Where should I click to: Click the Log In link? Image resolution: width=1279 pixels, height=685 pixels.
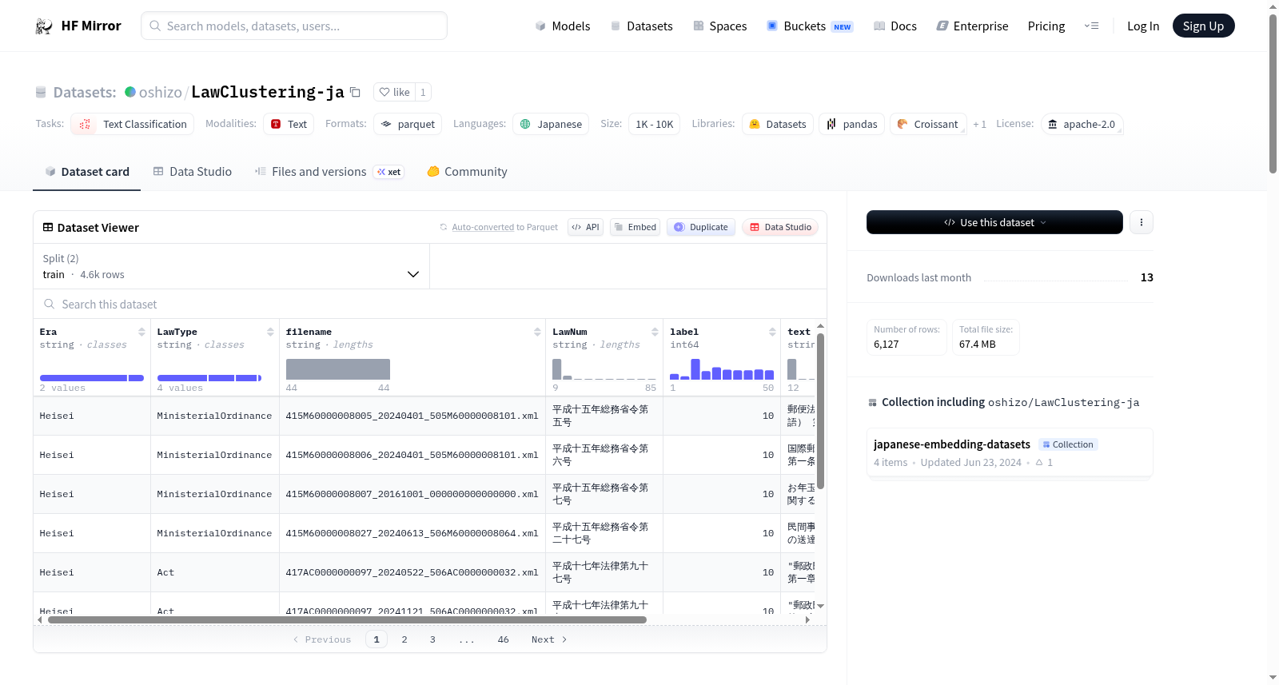click(1143, 26)
